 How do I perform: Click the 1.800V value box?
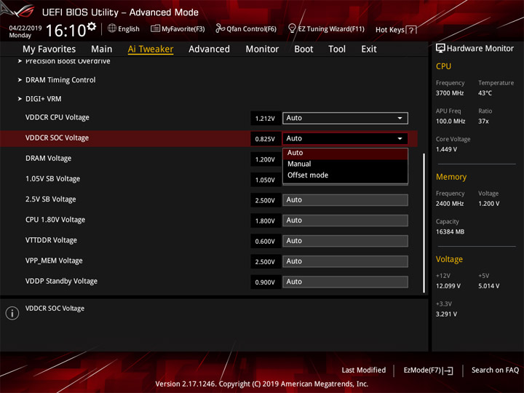pos(266,221)
